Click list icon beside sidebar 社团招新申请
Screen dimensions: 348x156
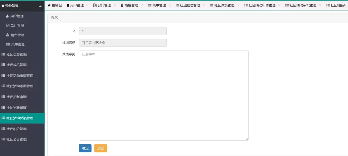(3, 97)
